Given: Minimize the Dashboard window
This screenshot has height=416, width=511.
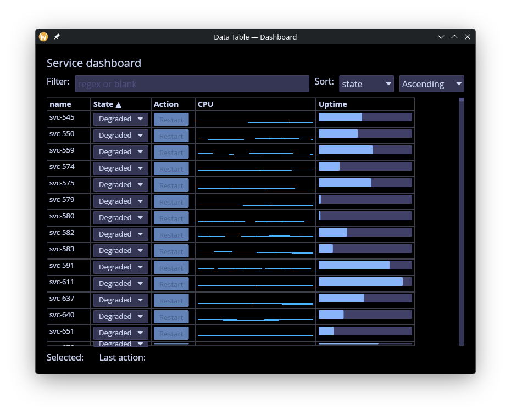Looking at the screenshot, I should [x=441, y=37].
